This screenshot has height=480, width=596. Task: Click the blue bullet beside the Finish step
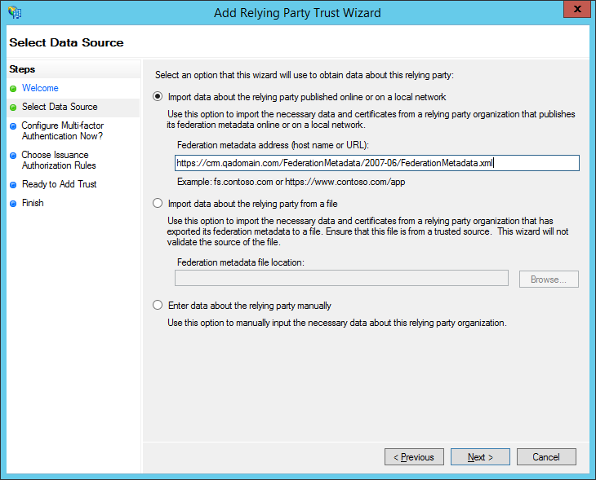pyautogui.click(x=13, y=204)
